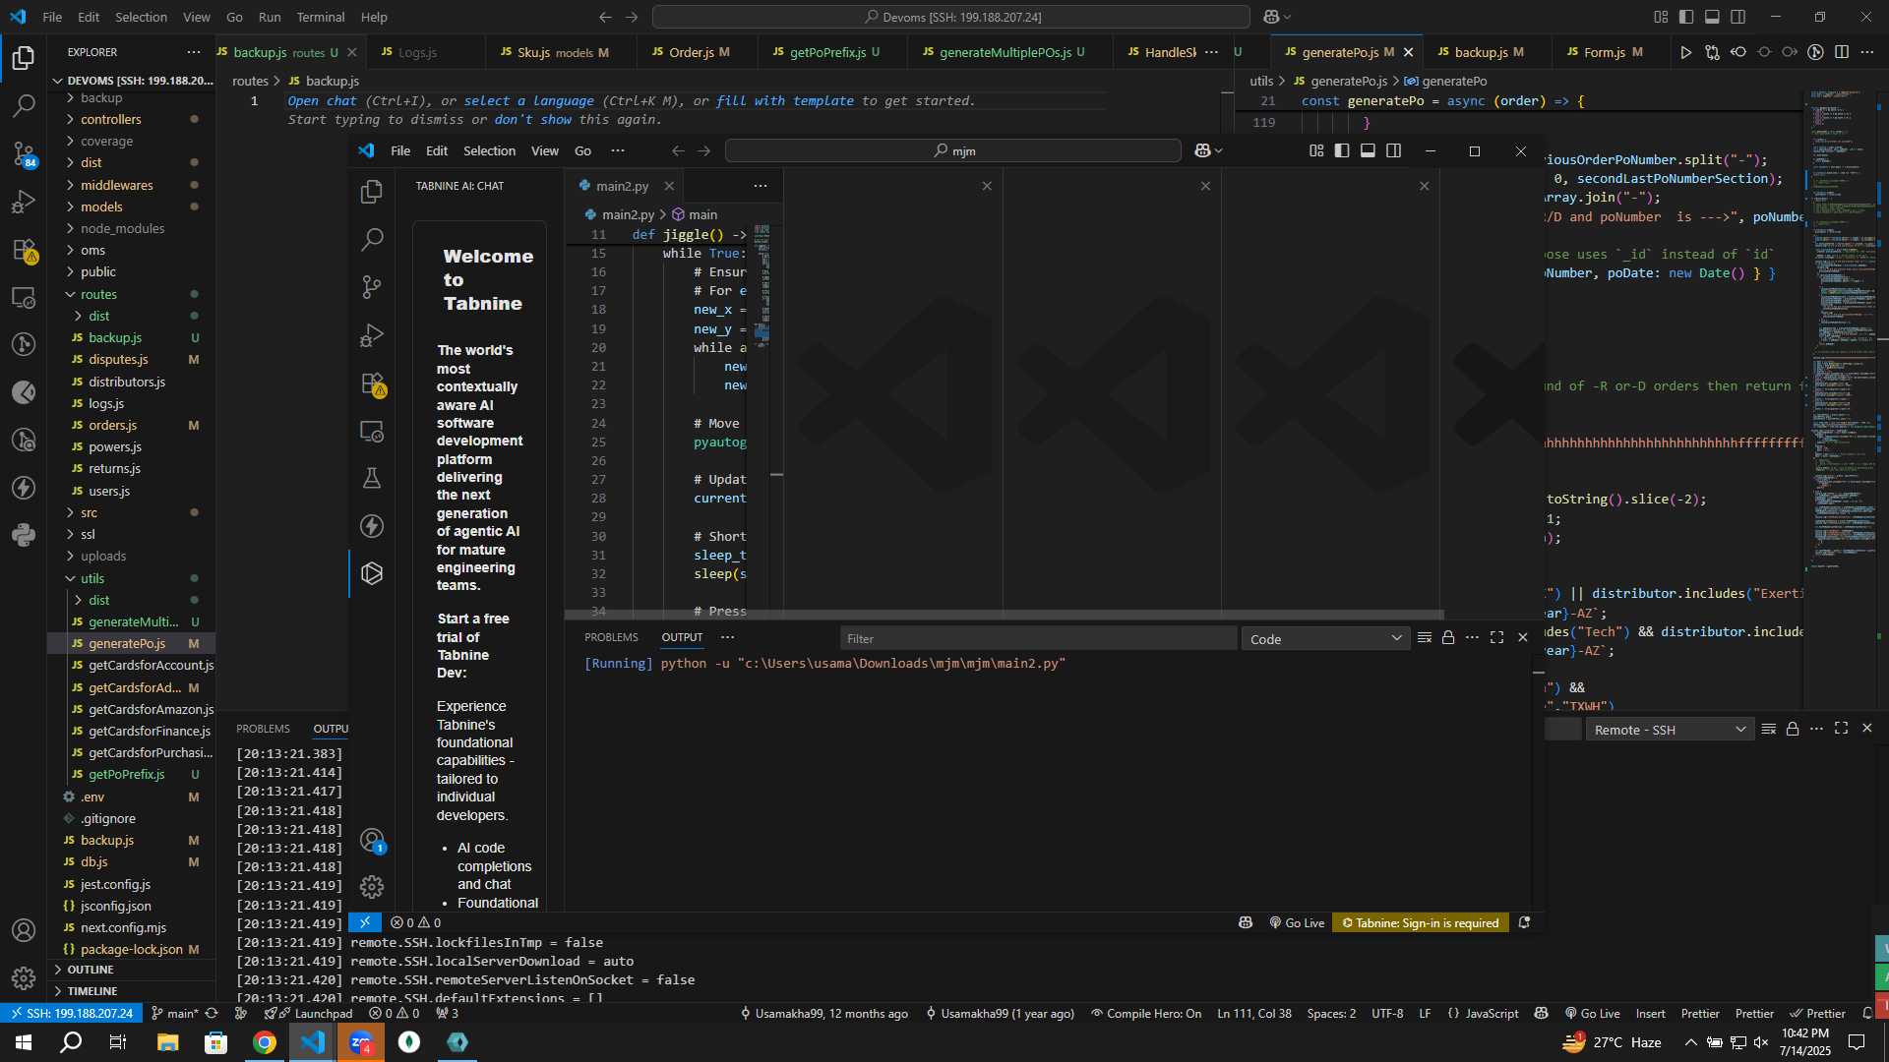Toggle secondary side bar in mjm title bar
Image resolution: width=1889 pixels, height=1062 pixels.
coord(1394,150)
